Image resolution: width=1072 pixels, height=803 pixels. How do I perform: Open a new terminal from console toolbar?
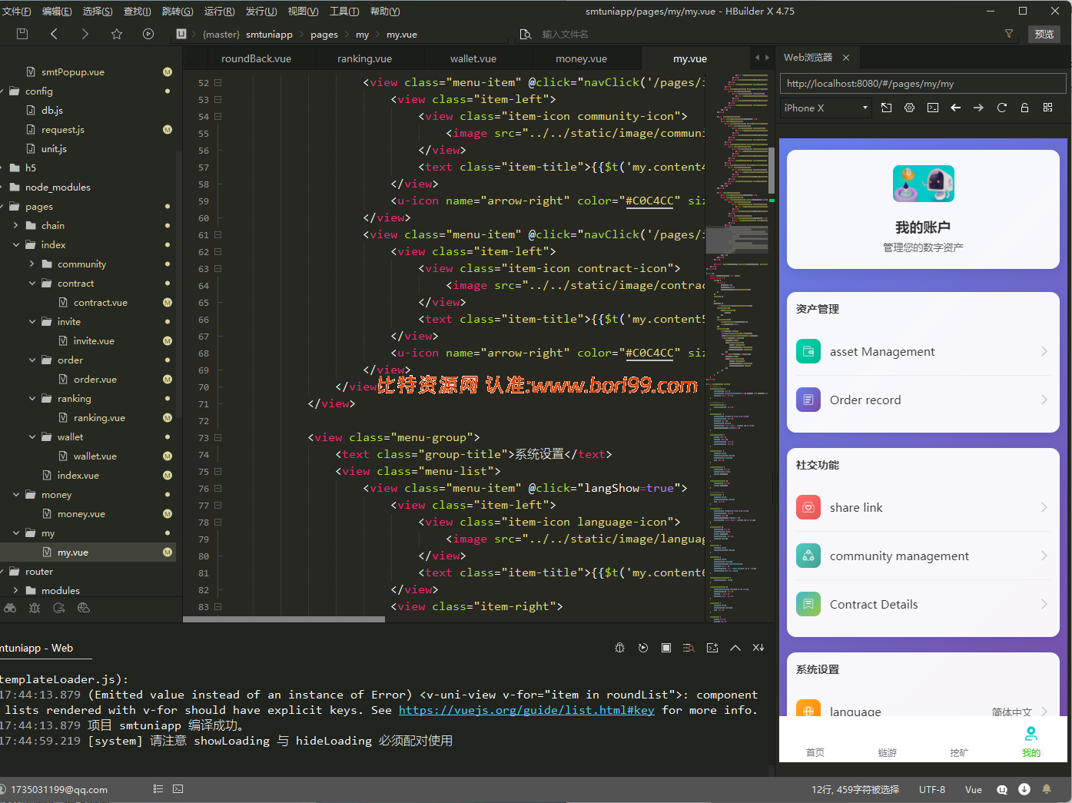tap(712, 648)
